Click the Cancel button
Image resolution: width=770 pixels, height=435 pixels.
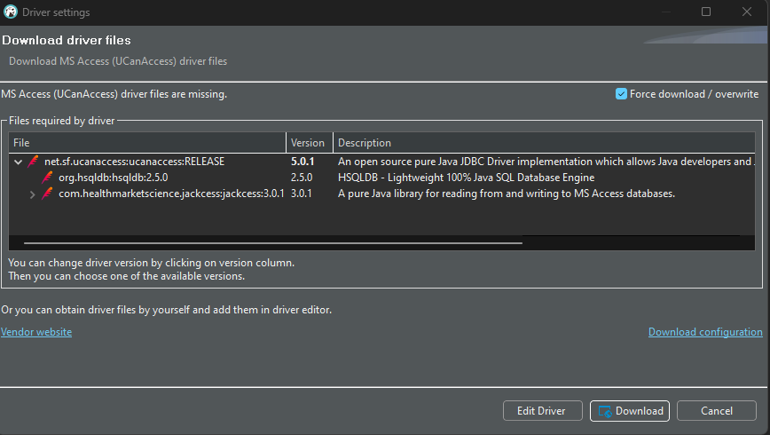pos(717,411)
